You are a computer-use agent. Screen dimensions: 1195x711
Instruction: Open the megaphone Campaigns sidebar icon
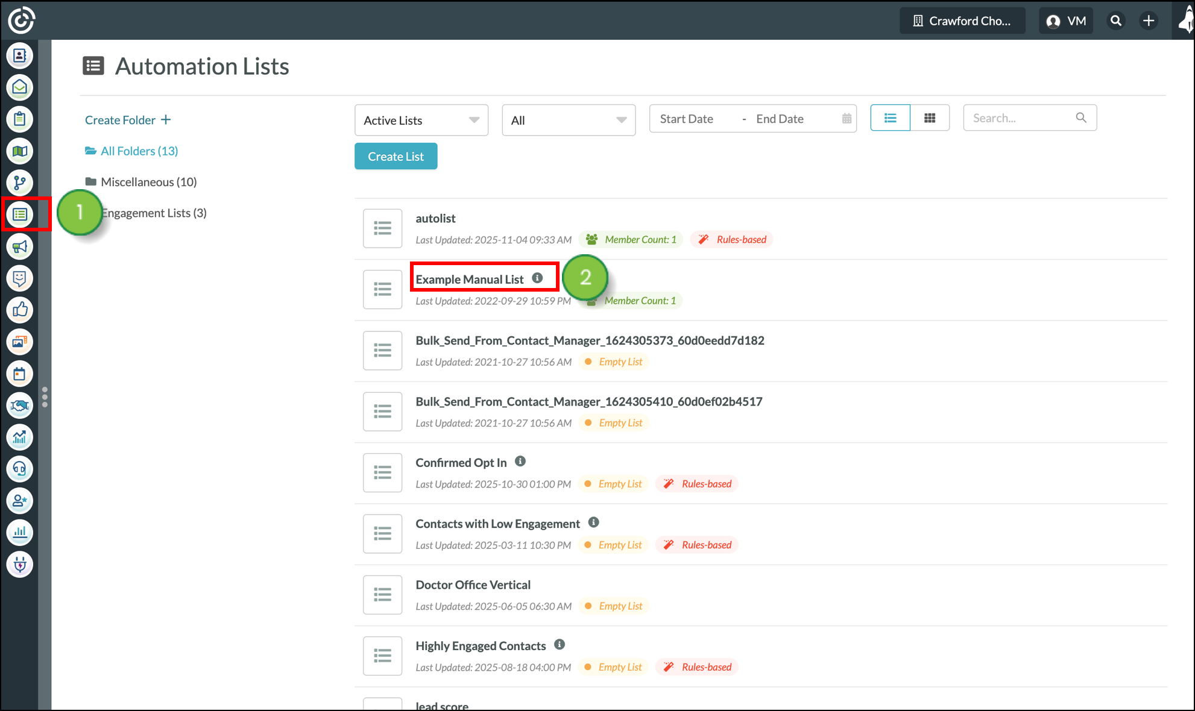click(x=20, y=246)
